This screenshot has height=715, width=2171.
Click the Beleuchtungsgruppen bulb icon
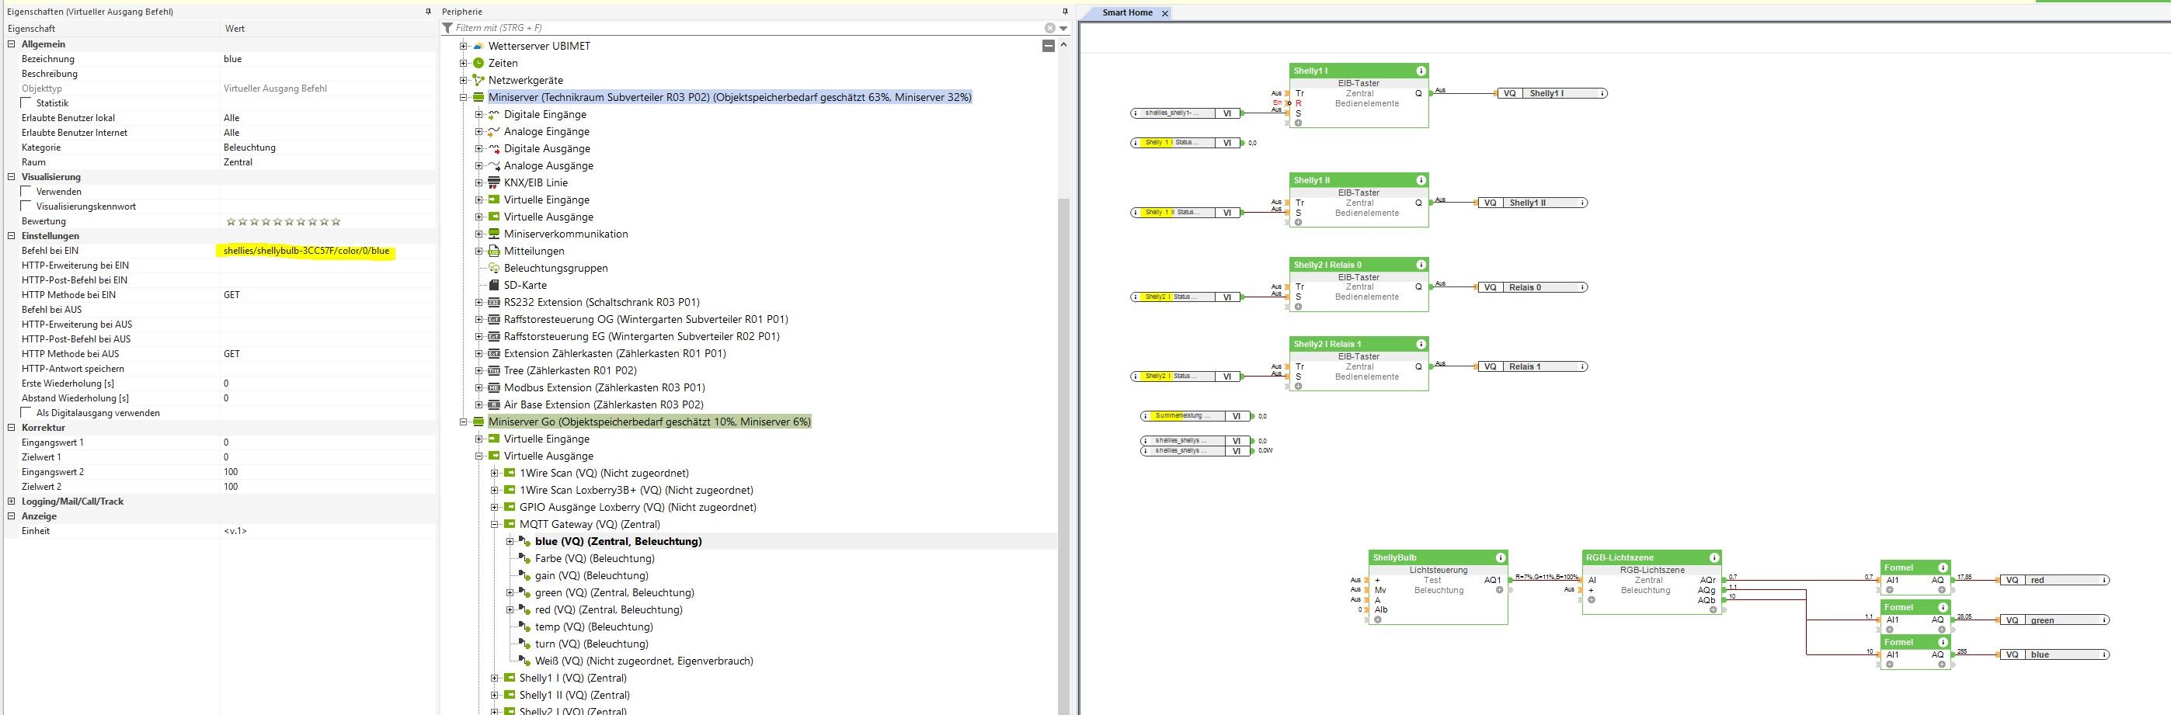click(494, 268)
